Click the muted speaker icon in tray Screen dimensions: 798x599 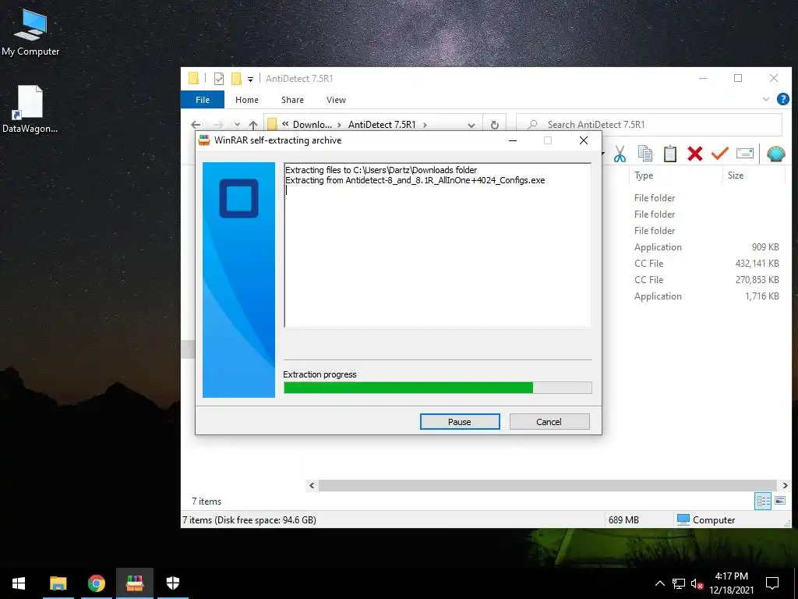coord(697,583)
